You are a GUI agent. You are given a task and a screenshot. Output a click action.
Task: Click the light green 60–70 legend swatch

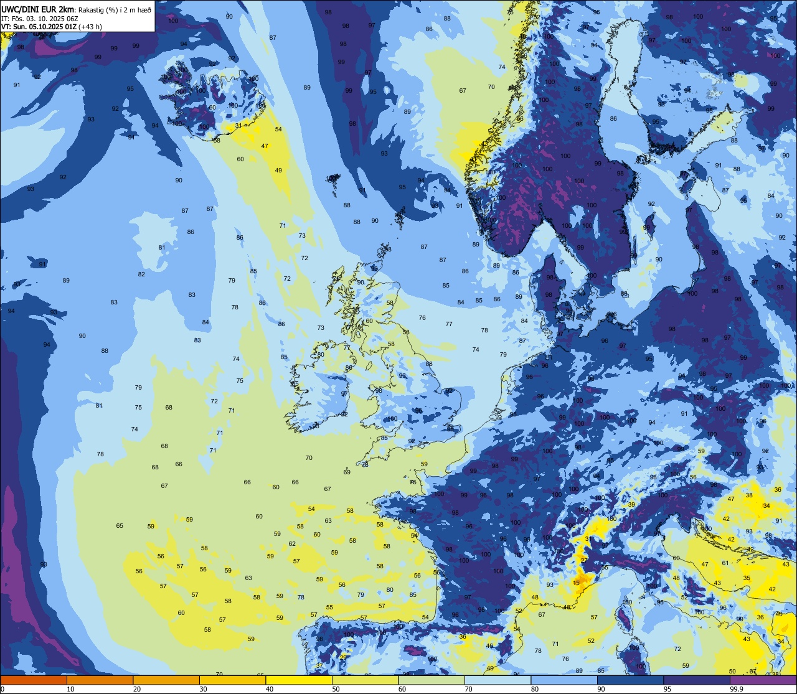pyautogui.click(x=432, y=680)
